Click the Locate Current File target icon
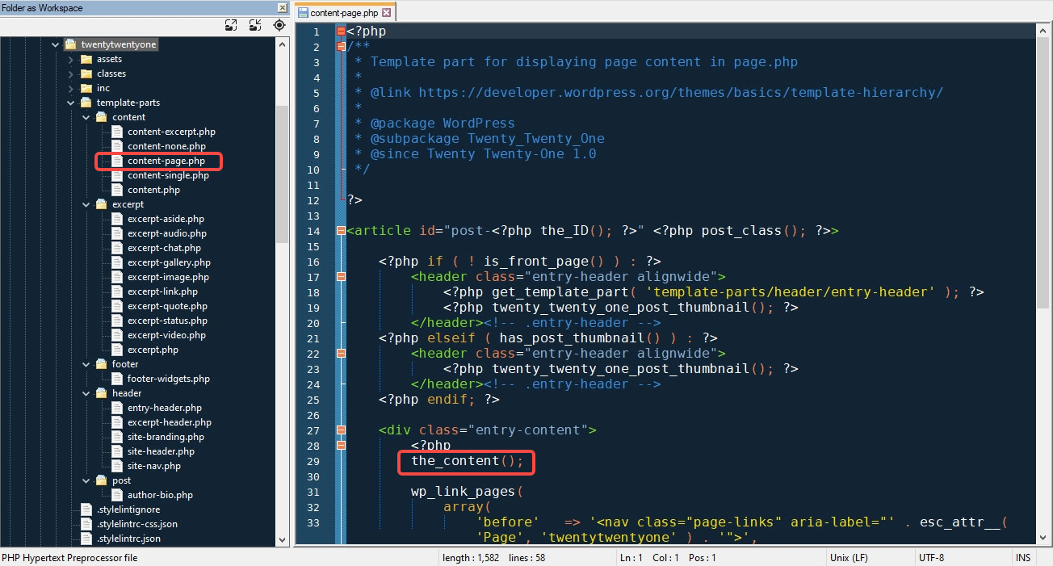The image size is (1053, 566). 279,25
